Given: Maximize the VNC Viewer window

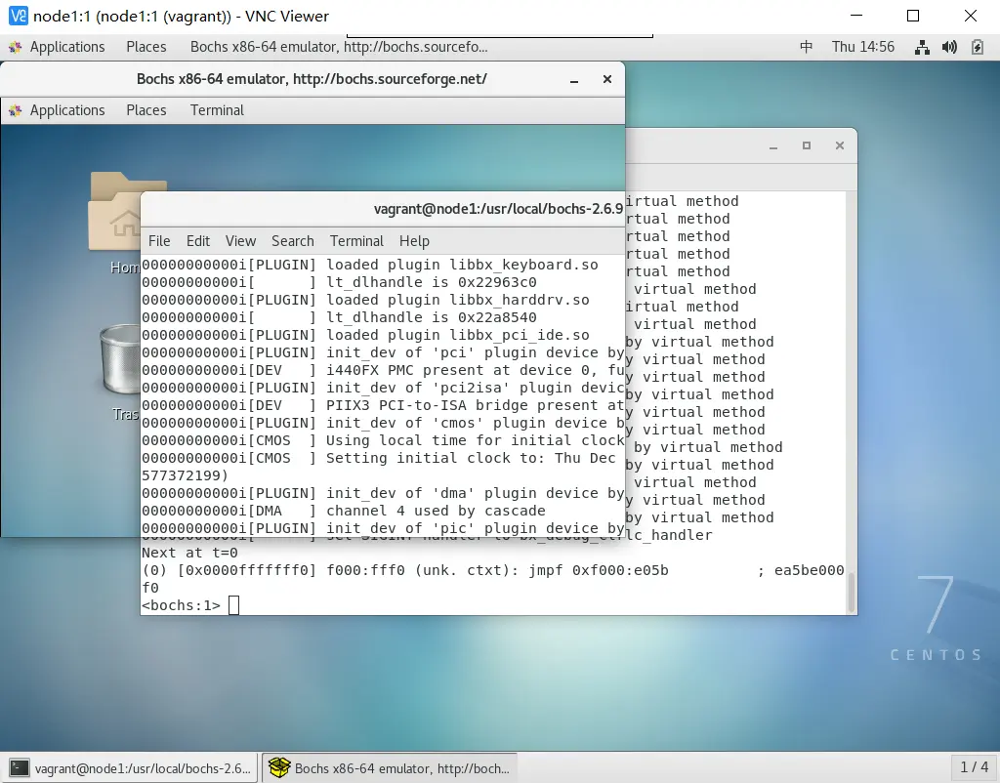Looking at the screenshot, I should (x=913, y=16).
